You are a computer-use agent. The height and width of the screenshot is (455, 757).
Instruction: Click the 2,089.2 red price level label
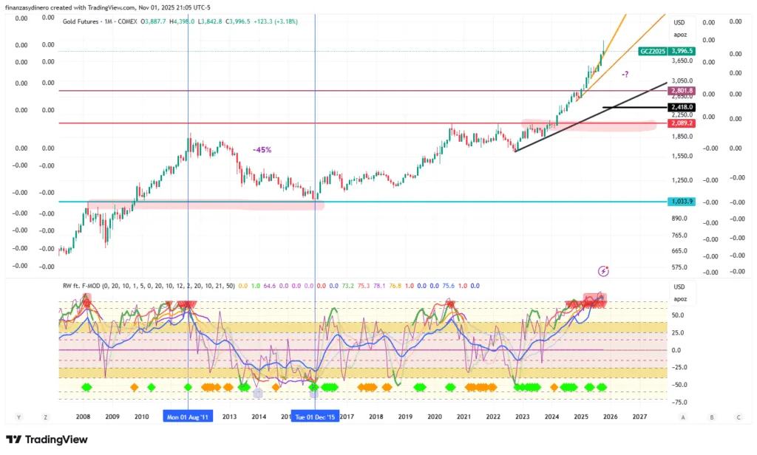pyautogui.click(x=680, y=123)
